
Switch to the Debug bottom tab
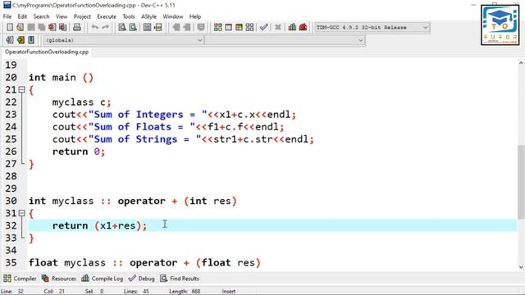(142, 279)
